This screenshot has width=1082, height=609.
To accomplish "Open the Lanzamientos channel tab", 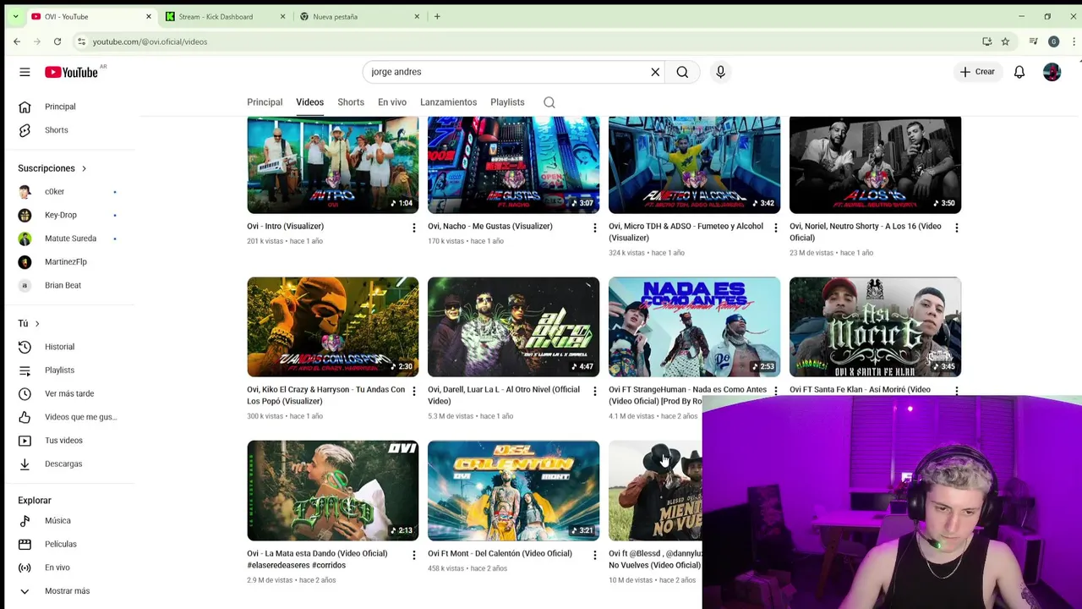I will 448,102.
